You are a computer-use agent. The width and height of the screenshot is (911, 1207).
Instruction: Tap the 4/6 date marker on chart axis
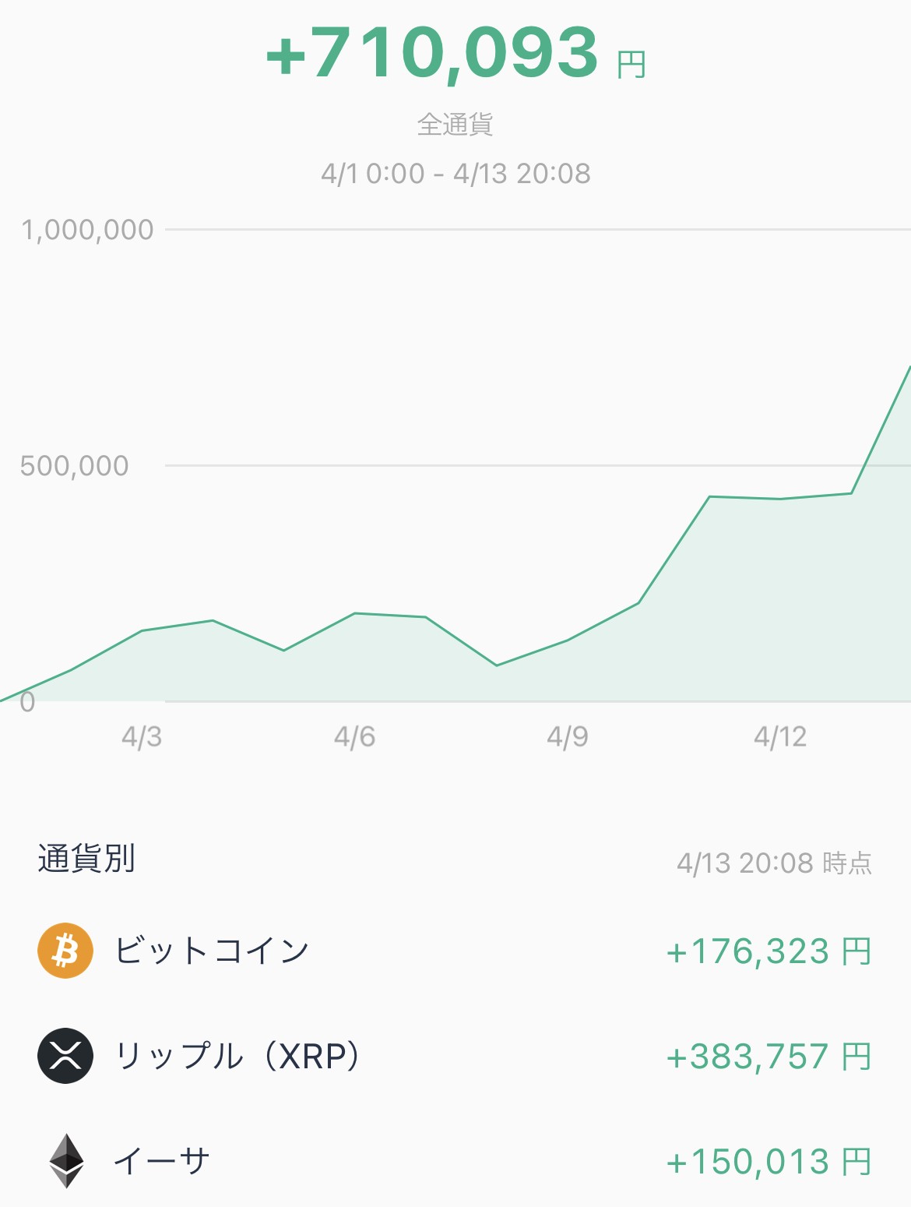click(x=354, y=736)
